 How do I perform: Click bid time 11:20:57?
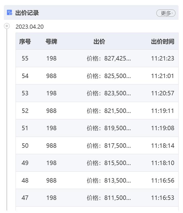tap(162, 93)
